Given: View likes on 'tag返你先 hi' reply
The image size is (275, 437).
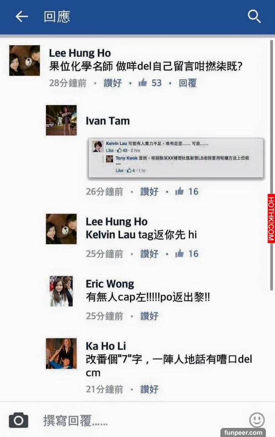Looking at the screenshot, I should 187,254.
